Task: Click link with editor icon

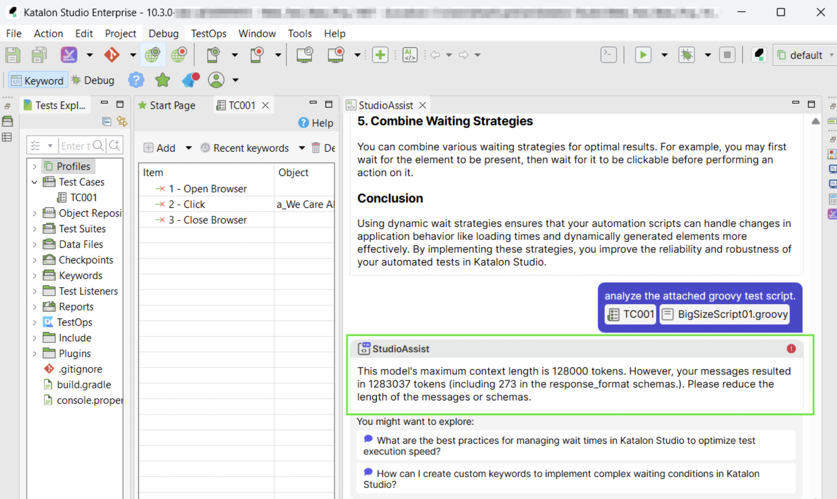Action: point(122,121)
